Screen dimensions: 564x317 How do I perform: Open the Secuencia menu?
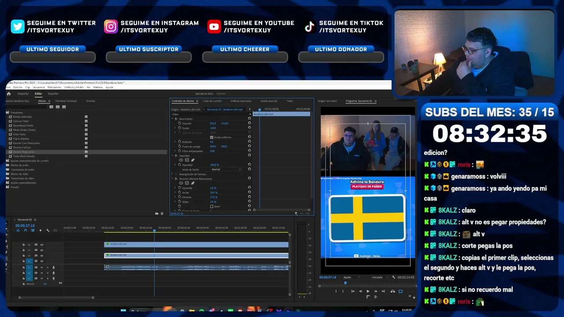pos(38,87)
